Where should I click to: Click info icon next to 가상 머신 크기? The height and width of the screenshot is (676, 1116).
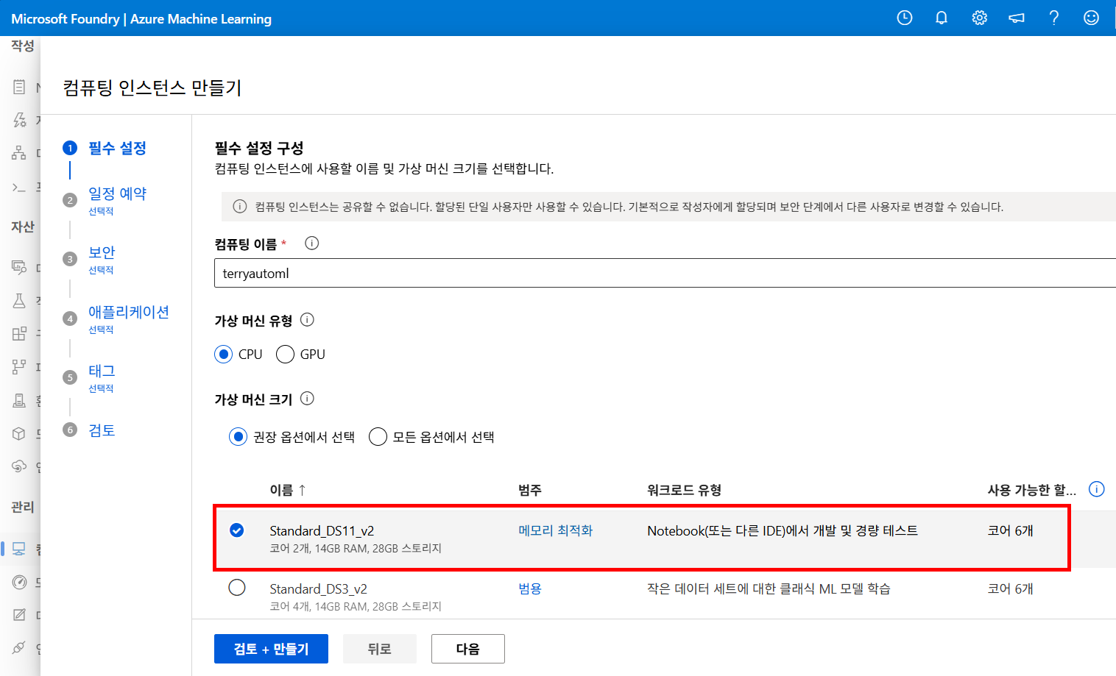(308, 399)
